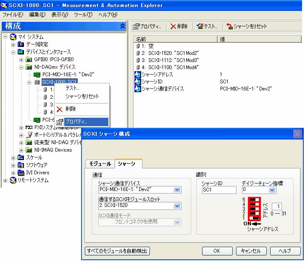The width and height of the screenshot is (305, 261).
Task: Toggle DIP switch 2 of chassis address
Action: pyautogui.click(x=255, y=214)
